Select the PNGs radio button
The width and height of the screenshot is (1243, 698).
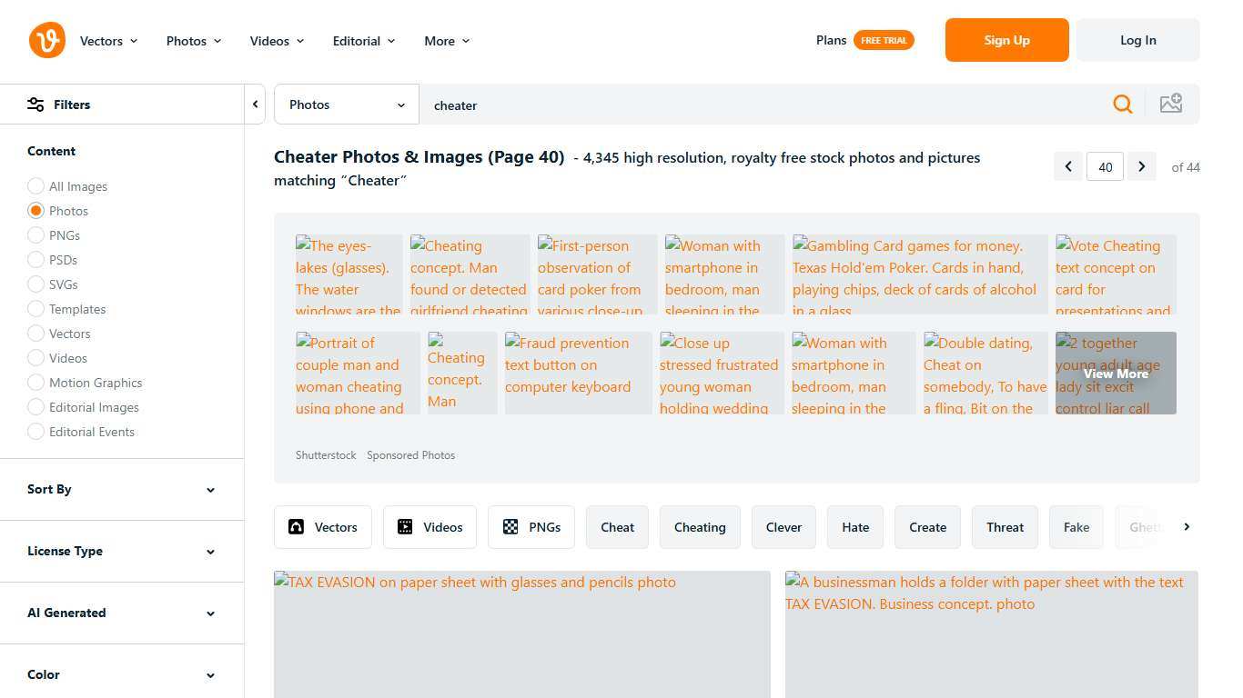click(x=36, y=235)
